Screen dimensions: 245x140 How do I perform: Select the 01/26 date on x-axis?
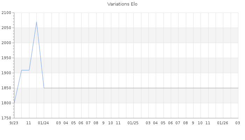coord(223,123)
